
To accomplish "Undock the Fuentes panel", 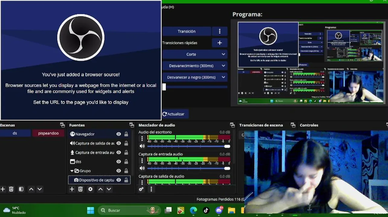I will click(x=131, y=125).
